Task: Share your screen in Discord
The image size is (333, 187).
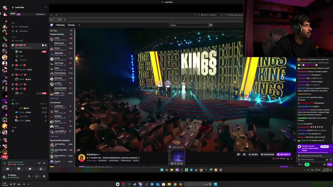Action: point(19,169)
